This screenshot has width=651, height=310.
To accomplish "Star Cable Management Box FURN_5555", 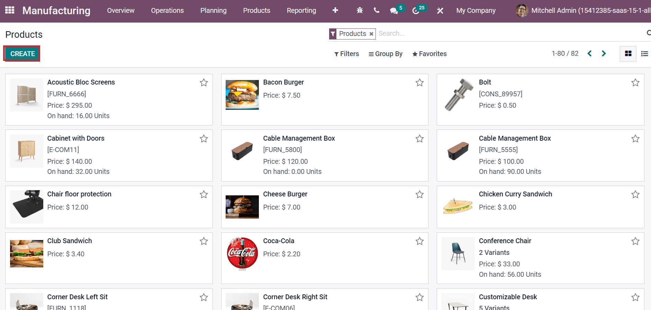I will click(x=635, y=139).
